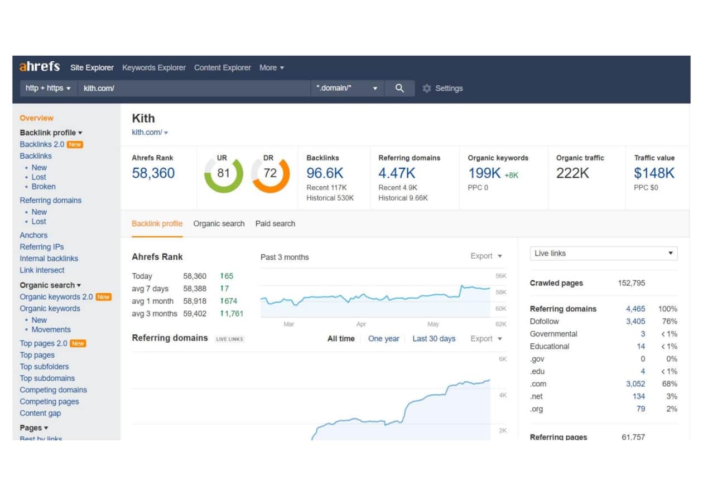Collapse the Backlink profile sidebar section
This screenshot has height=496, width=703.
click(x=51, y=133)
